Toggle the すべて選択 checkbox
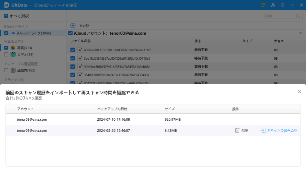The width and height of the screenshot is (306, 172). 6,16
